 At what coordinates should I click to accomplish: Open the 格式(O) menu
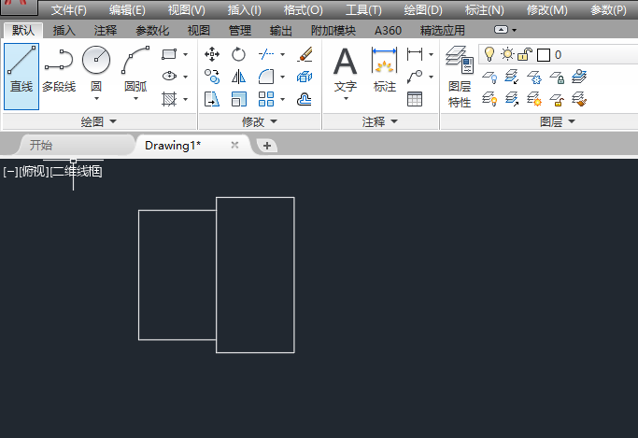click(304, 9)
